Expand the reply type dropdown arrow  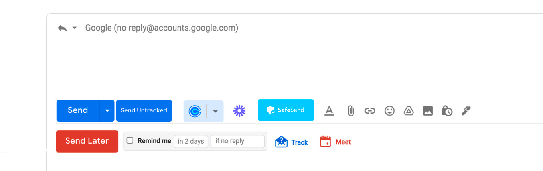(x=74, y=28)
